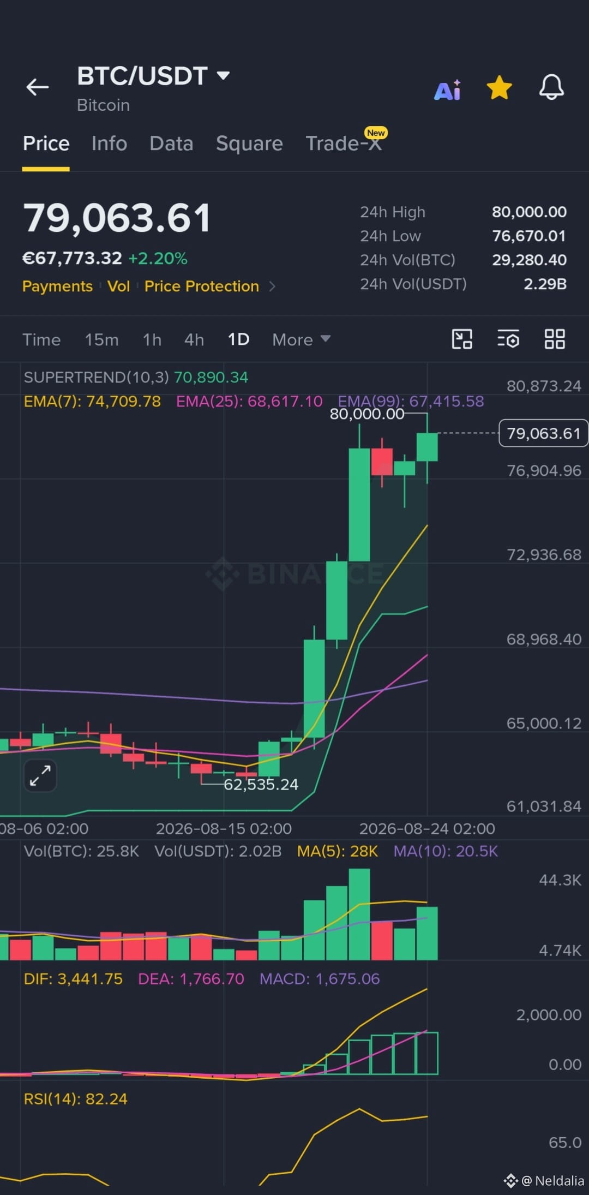Switch to the Info tab

109,144
